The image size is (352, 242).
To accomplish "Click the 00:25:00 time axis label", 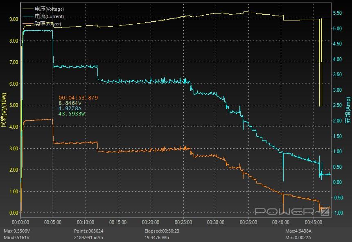I will click(x=183, y=222).
